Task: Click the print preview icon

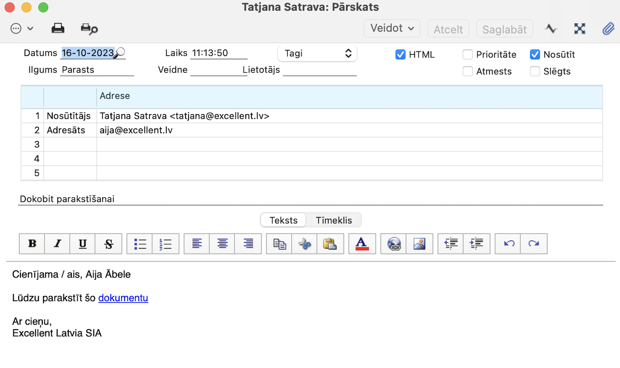Action: click(x=89, y=29)
